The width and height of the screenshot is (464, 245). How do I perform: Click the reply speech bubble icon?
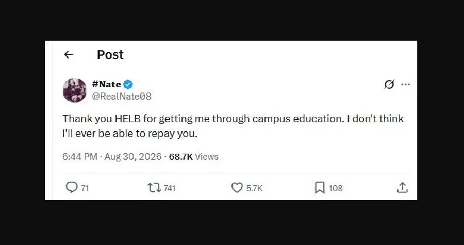pos(71,187)
